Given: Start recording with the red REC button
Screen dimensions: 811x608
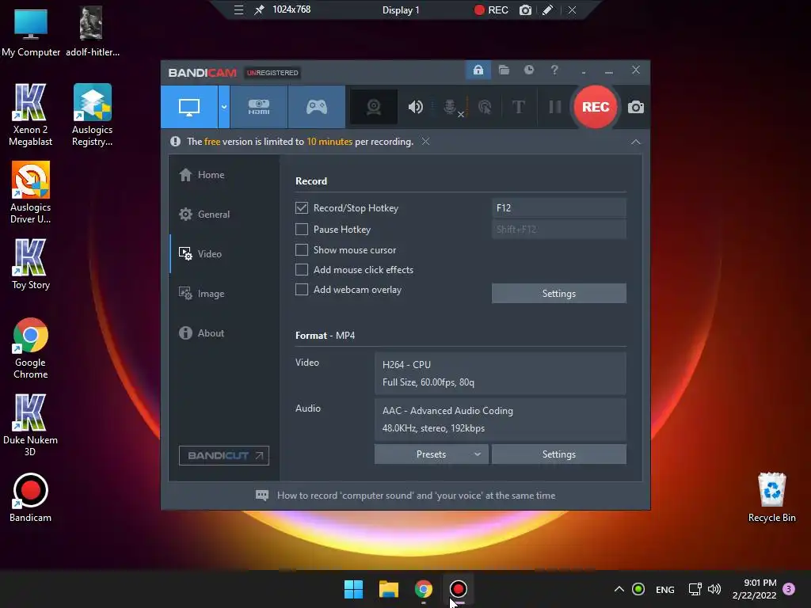Looking at the screenshot, I should (x=596, y=107).
